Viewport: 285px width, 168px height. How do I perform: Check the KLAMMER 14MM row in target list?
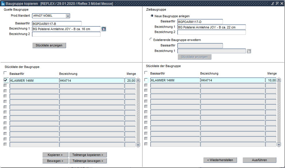pos(146,80)
